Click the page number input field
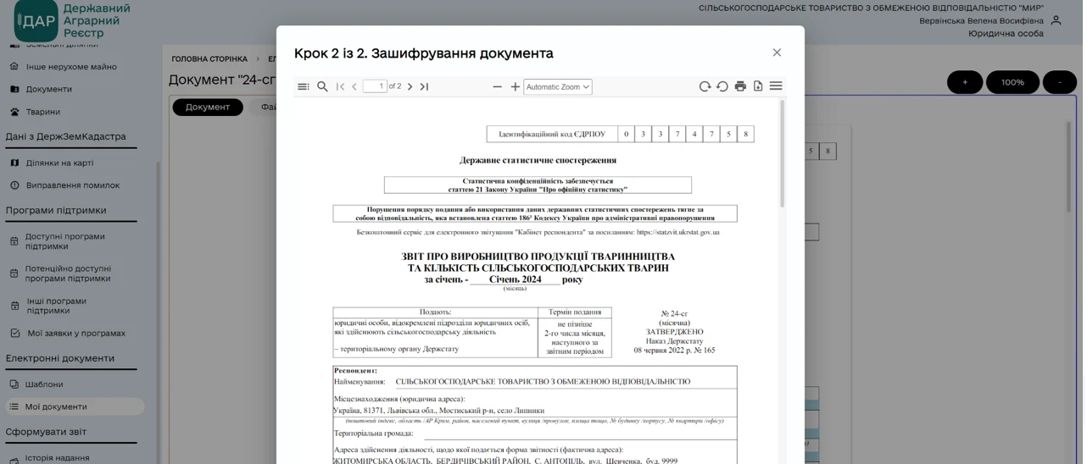The width and height of the screenshot is (1087, 464). pos(376,86)
